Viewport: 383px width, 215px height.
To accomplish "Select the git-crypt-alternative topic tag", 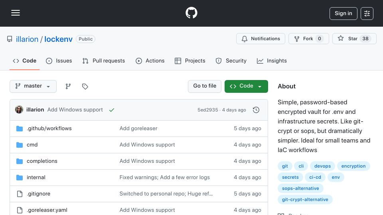I will pos(305,199).
